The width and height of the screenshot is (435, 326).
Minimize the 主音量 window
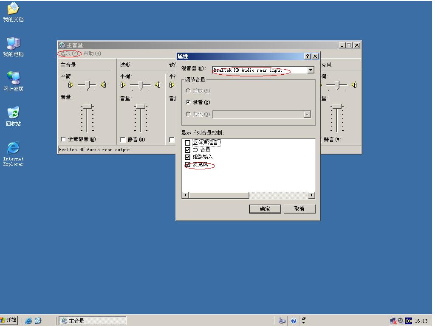point(342,45)
